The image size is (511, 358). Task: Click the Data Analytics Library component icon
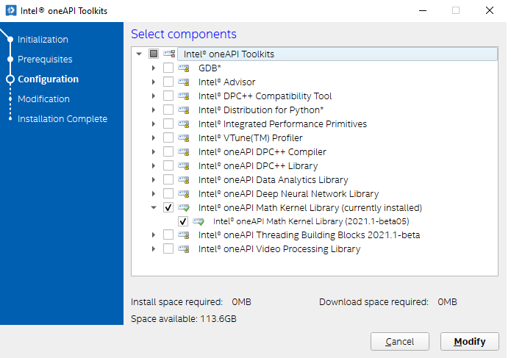click(x=184, y=180)
